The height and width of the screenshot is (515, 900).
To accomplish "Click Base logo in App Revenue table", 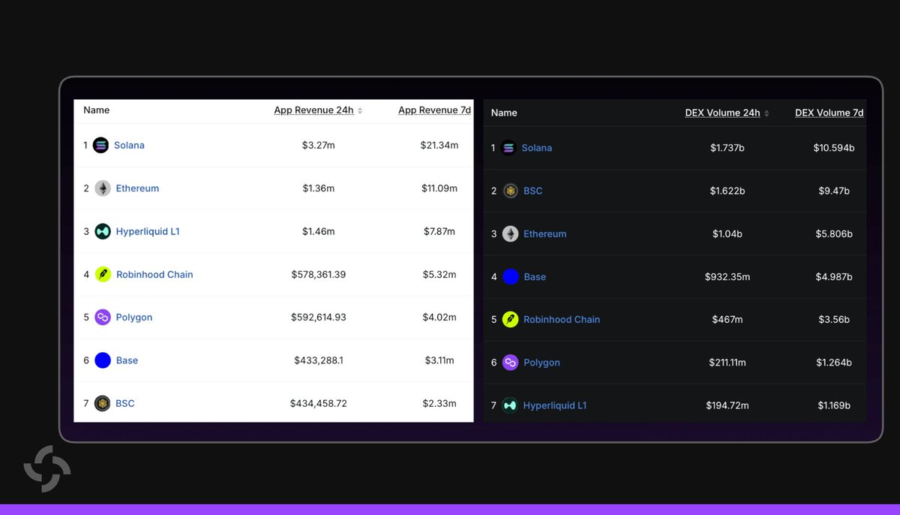I will (x=103, y=360).
